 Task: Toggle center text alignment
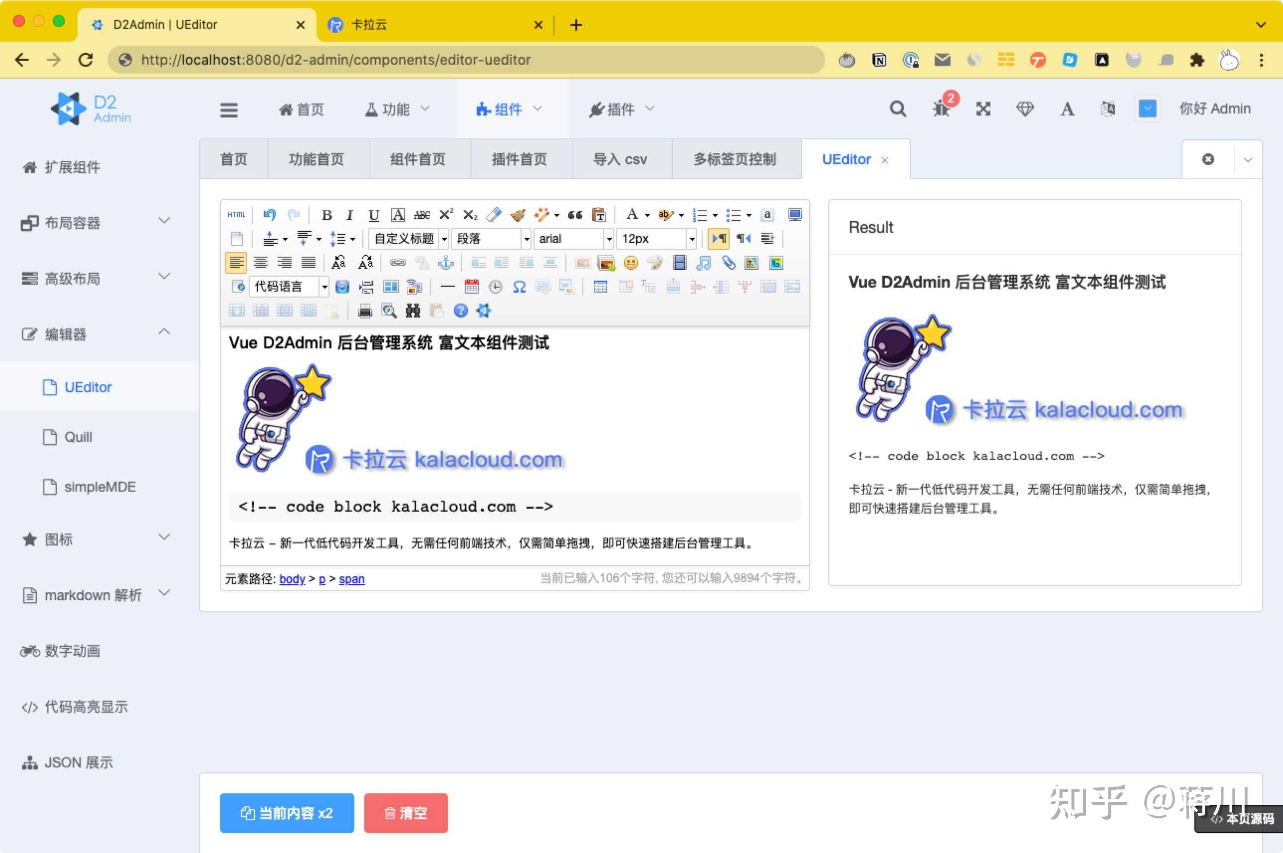coord(261,262)
